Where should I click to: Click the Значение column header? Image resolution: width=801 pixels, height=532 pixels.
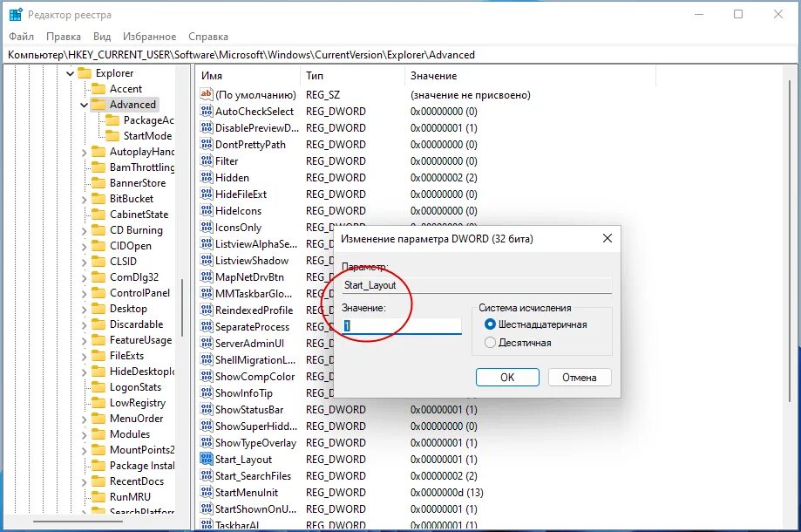[x=530, y=76]
